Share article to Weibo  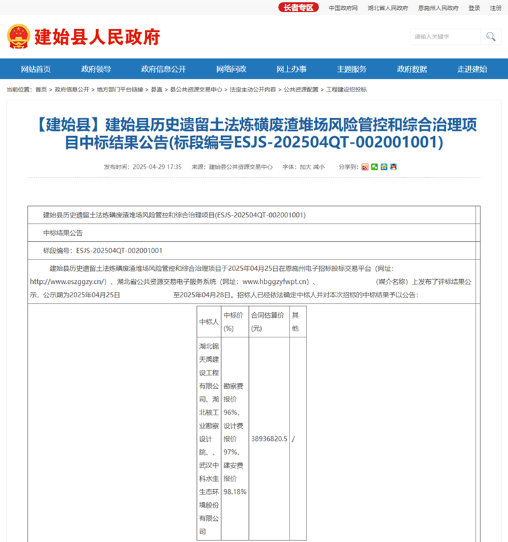click(x=365, y=167)
